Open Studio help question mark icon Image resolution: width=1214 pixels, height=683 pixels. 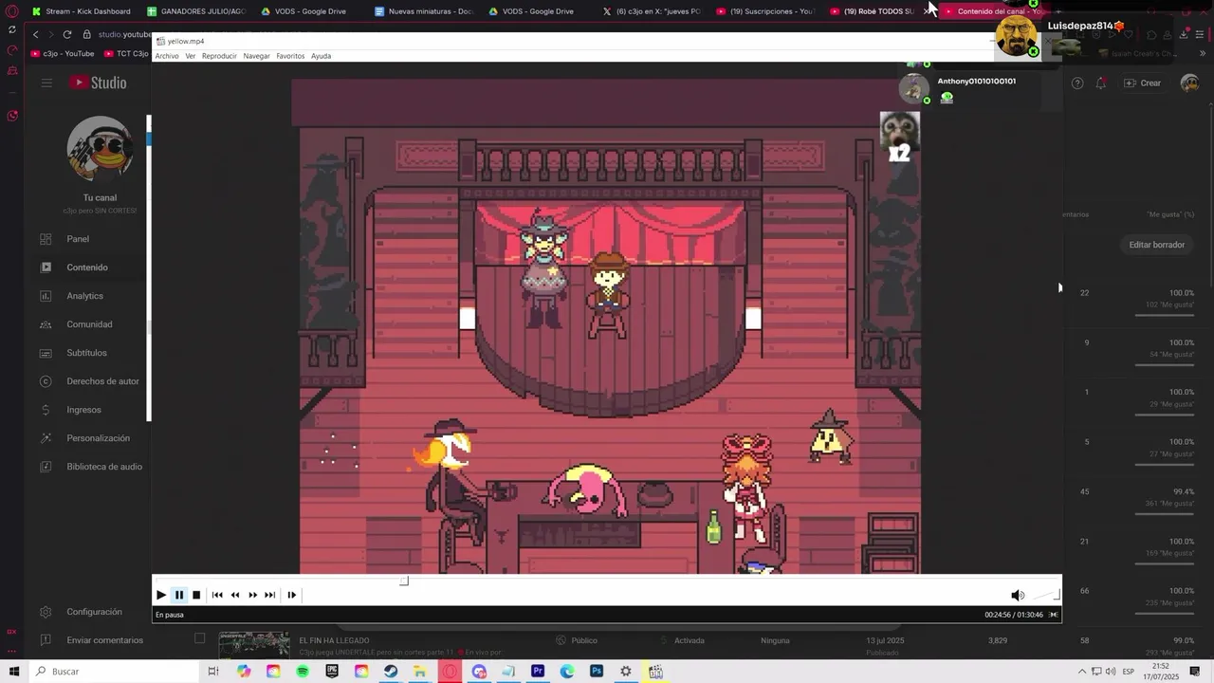click(x=1077, y=83)
